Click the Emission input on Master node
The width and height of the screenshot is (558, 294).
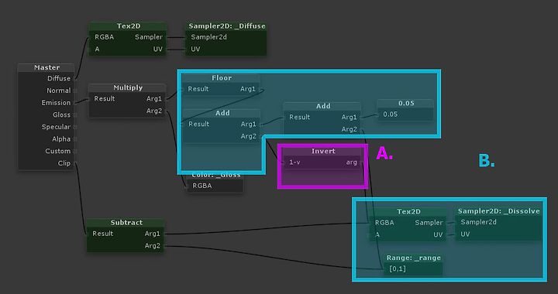[x=56, y=103]
